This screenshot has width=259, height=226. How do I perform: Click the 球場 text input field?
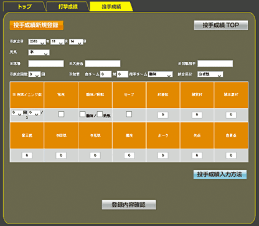point(46,64)
